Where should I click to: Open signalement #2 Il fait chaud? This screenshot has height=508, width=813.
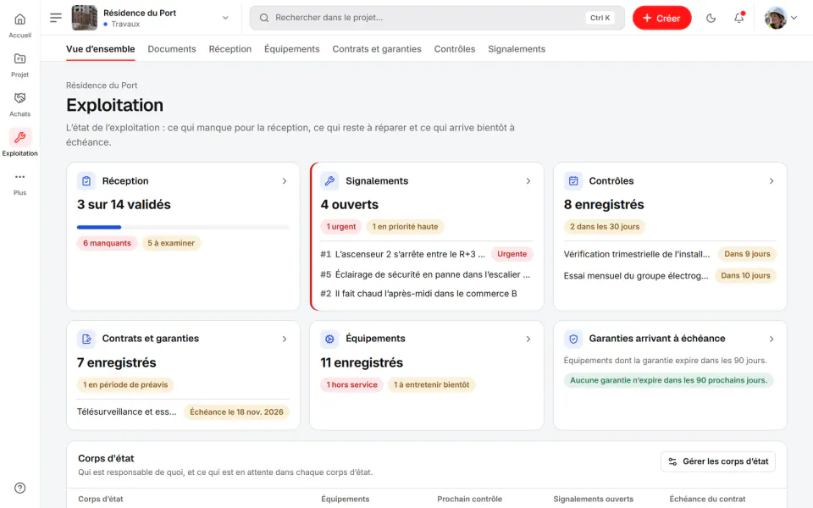click(419, 294)
